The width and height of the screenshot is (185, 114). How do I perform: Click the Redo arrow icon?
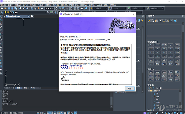(x=51, y=8)
